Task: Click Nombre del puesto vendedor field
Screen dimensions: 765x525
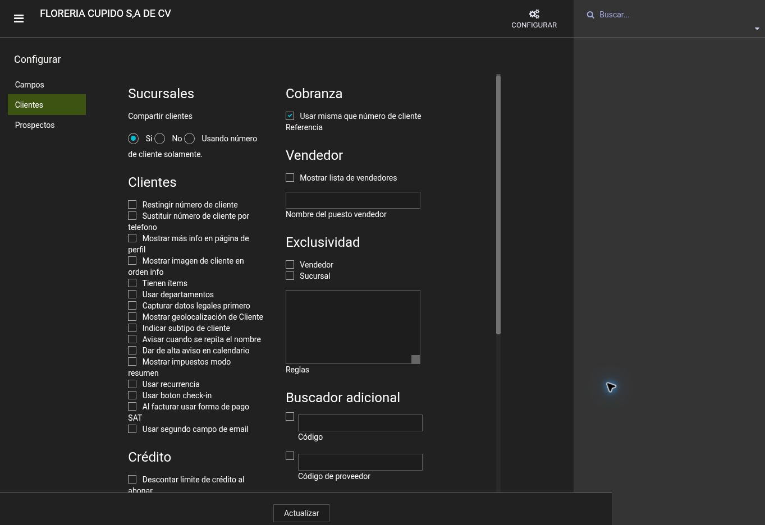Action: [x=353, y=200]
